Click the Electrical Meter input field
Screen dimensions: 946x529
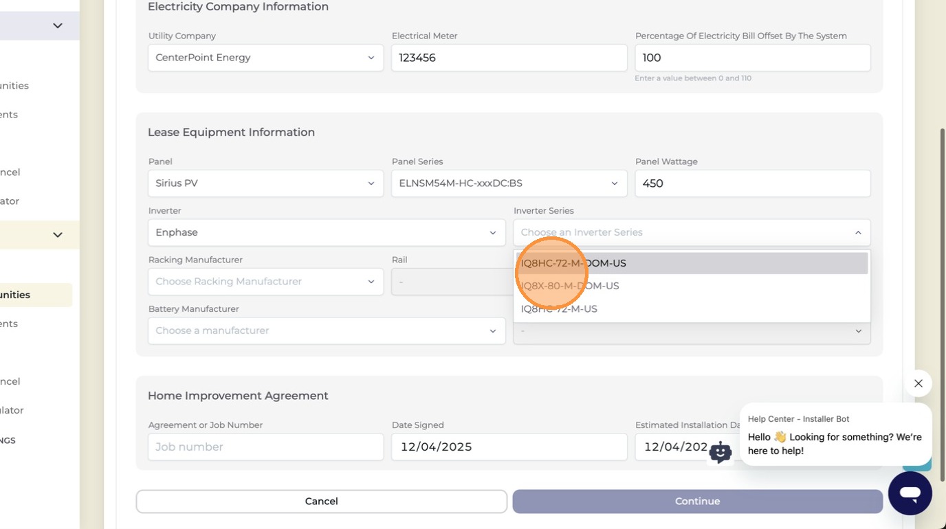click(509, 58)
